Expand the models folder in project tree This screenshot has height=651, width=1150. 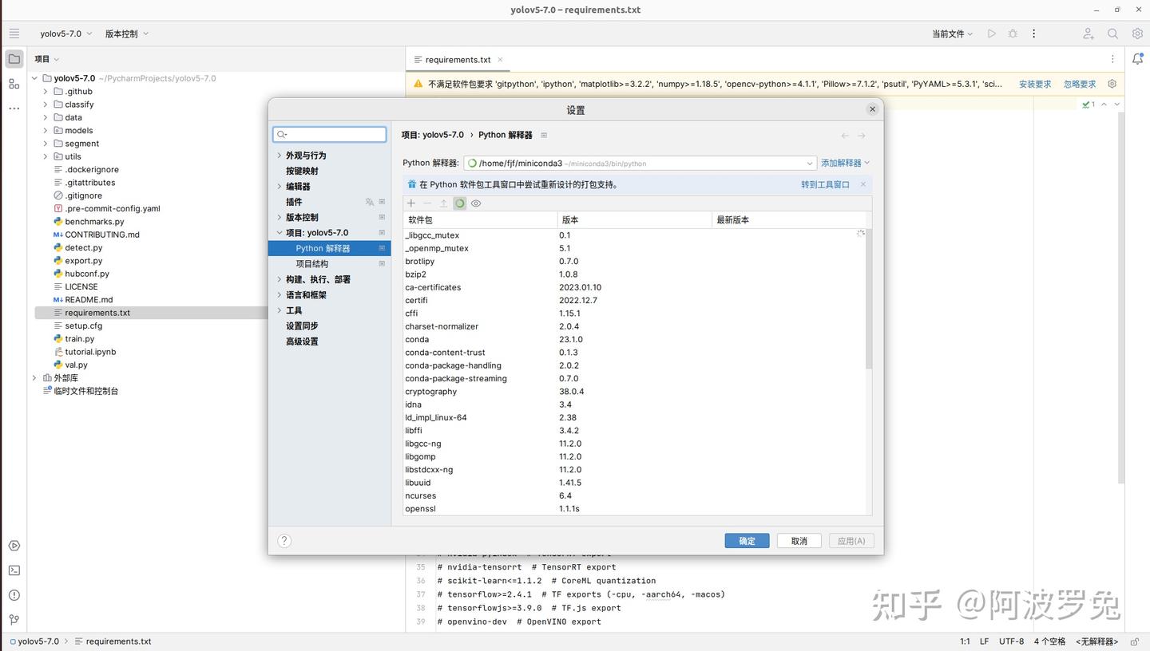point(46,130)
